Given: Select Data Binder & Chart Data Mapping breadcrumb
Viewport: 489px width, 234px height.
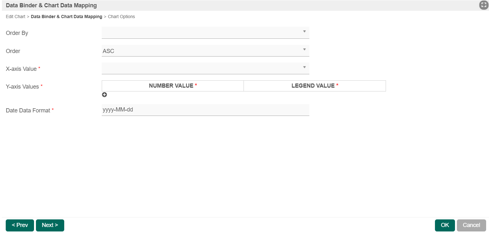Looking at the screenshot, I should tap(66, 17).
